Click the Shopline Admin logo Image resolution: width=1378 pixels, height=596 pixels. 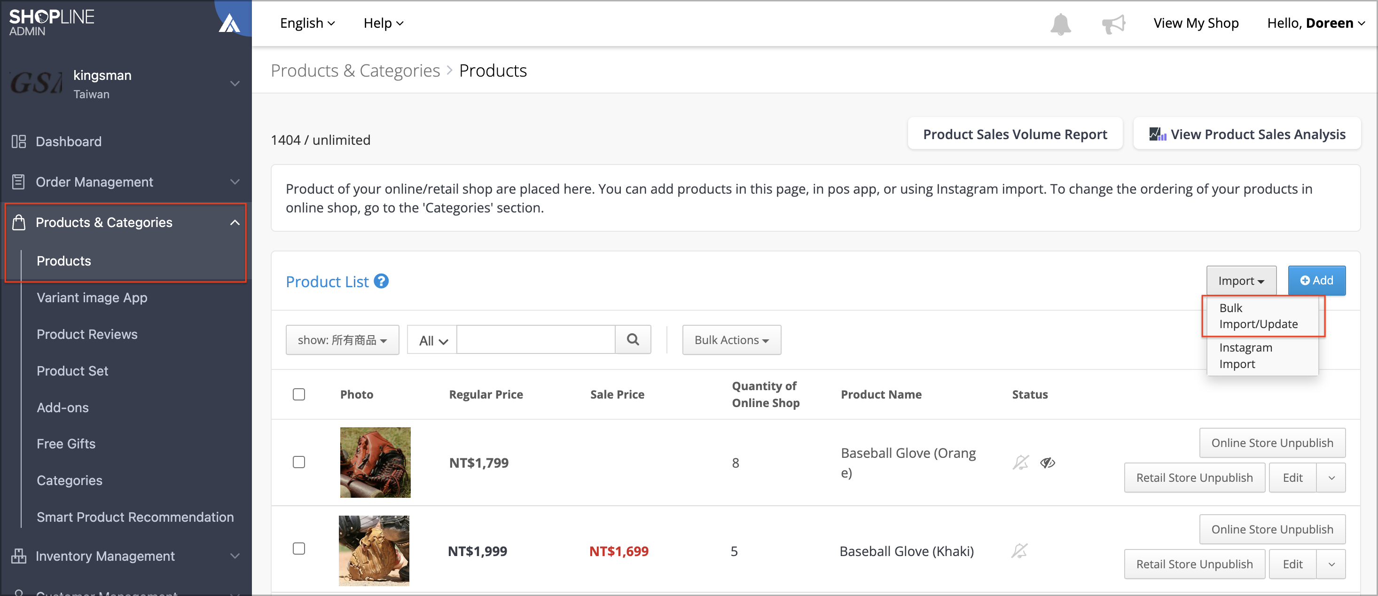pos(51,23)
